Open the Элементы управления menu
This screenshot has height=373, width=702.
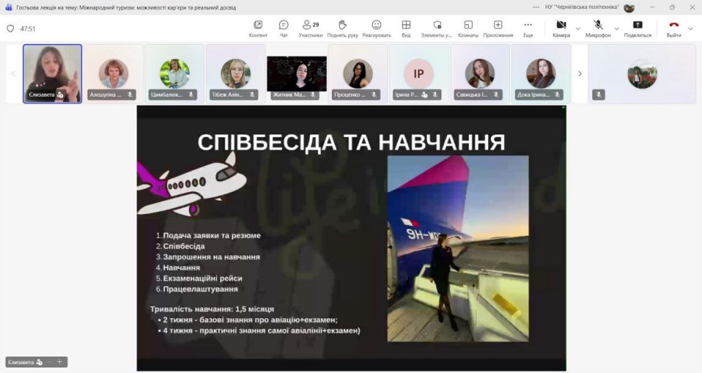point(436,28)
